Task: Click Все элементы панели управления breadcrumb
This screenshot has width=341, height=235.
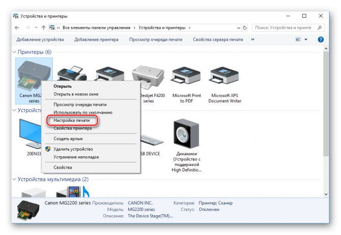Action: coord(96,28)
